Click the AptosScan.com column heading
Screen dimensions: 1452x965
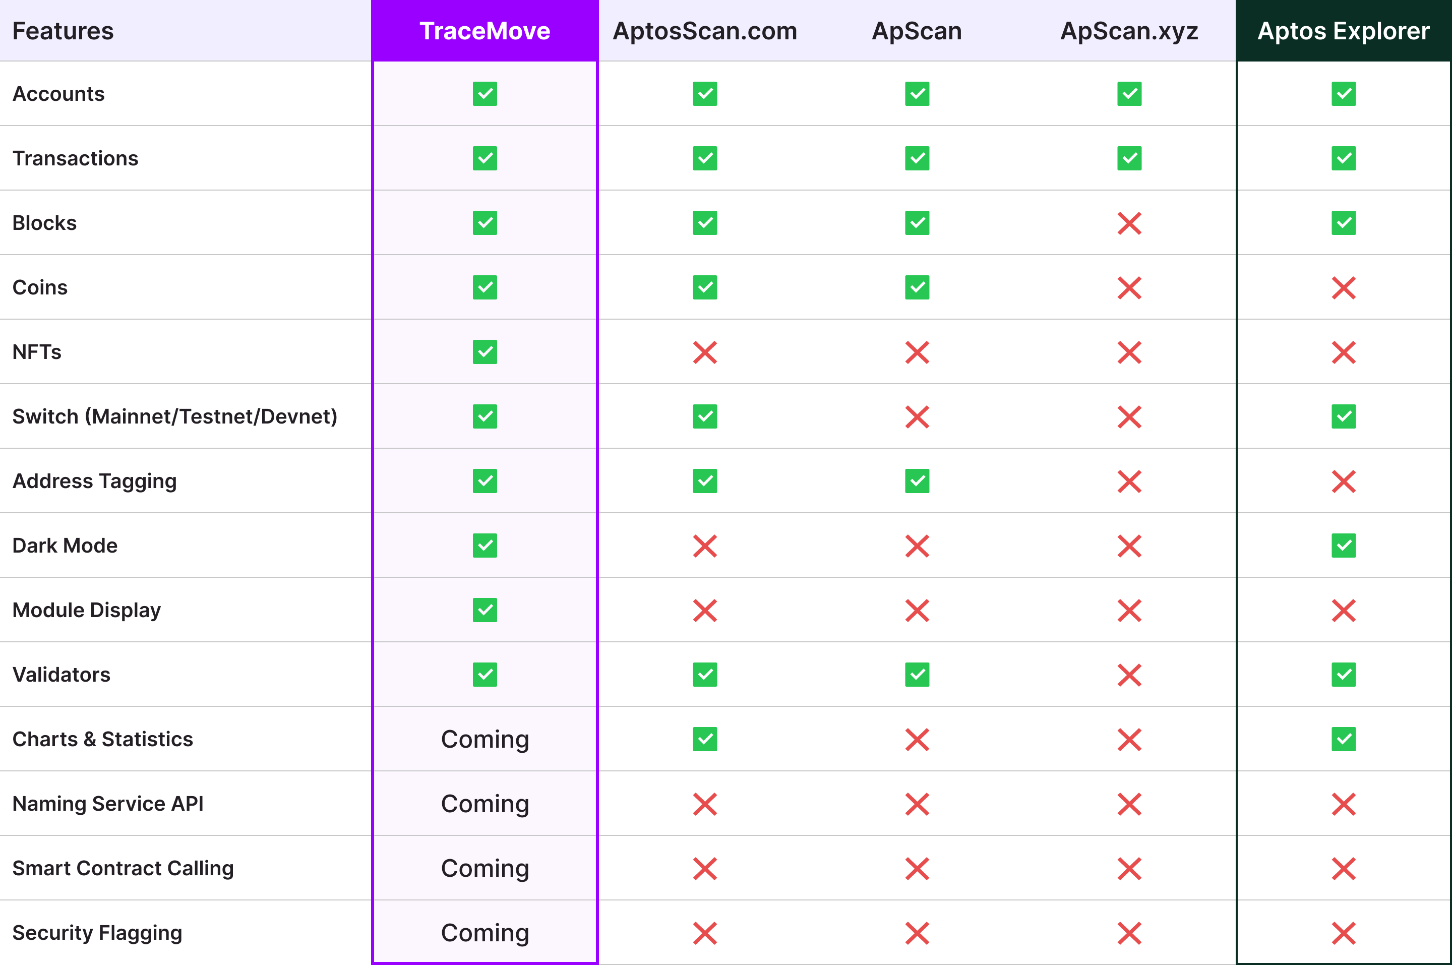click(704, 31)
